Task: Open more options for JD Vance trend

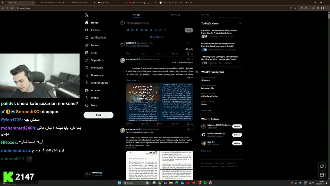Action: (x=241, y=78)
